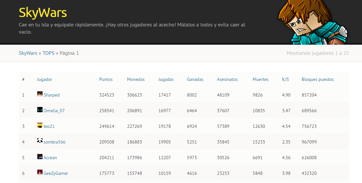Sort by K/S ratio header
This screenshot has height=183, width=362.
(x=285, y=80)
